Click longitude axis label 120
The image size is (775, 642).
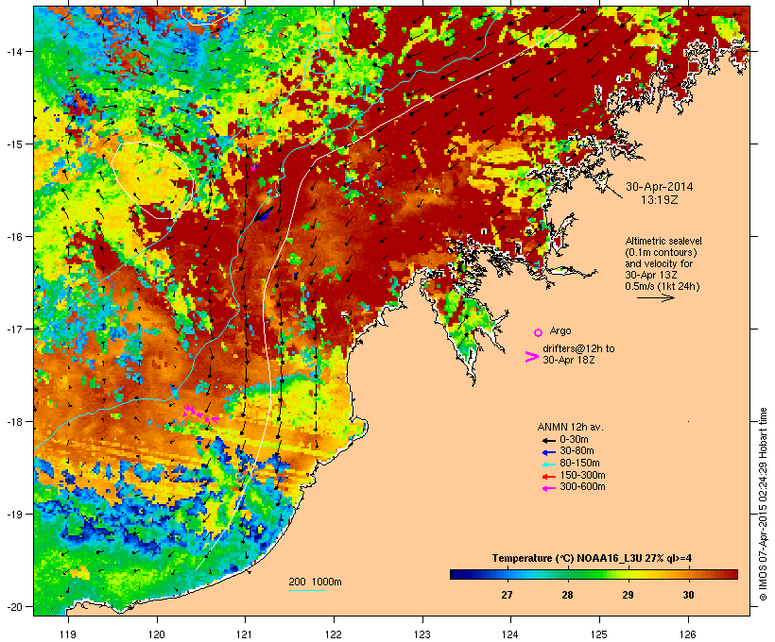click(157, 634)
